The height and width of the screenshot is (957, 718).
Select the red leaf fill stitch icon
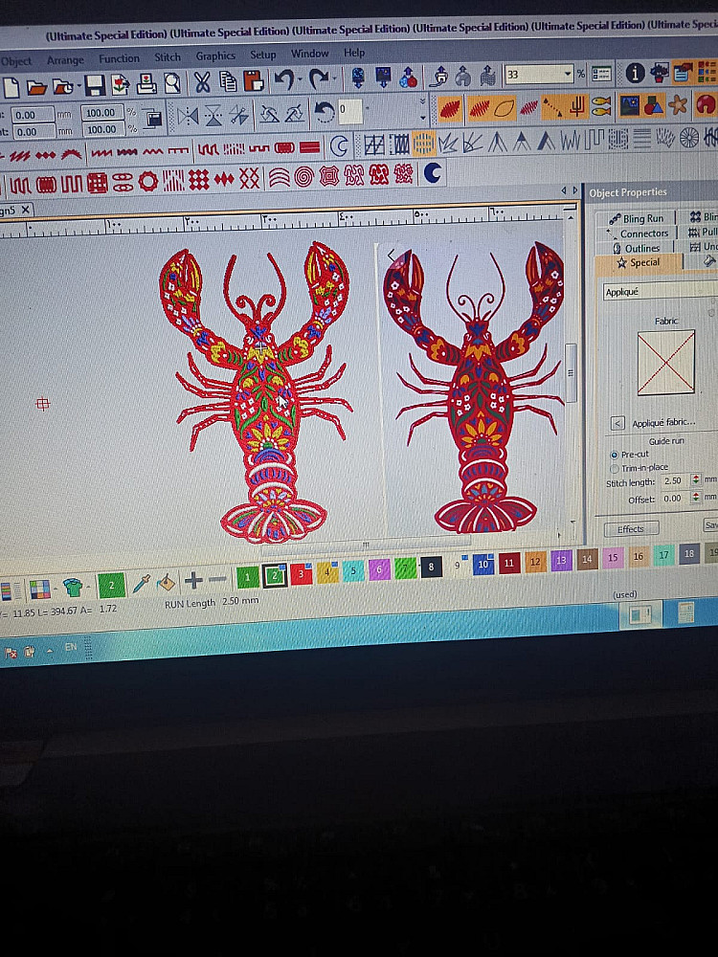449,109
